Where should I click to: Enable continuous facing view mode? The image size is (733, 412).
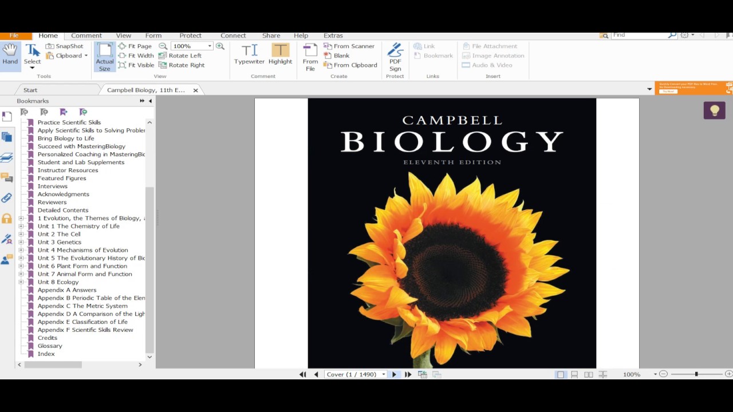(603, 374)
